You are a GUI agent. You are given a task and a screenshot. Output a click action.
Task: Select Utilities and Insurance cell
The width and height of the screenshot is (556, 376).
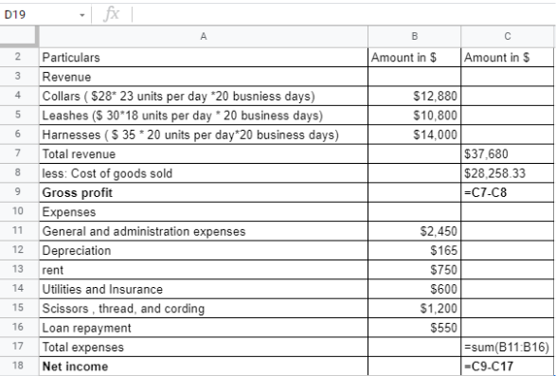click(x=204, y=289)
